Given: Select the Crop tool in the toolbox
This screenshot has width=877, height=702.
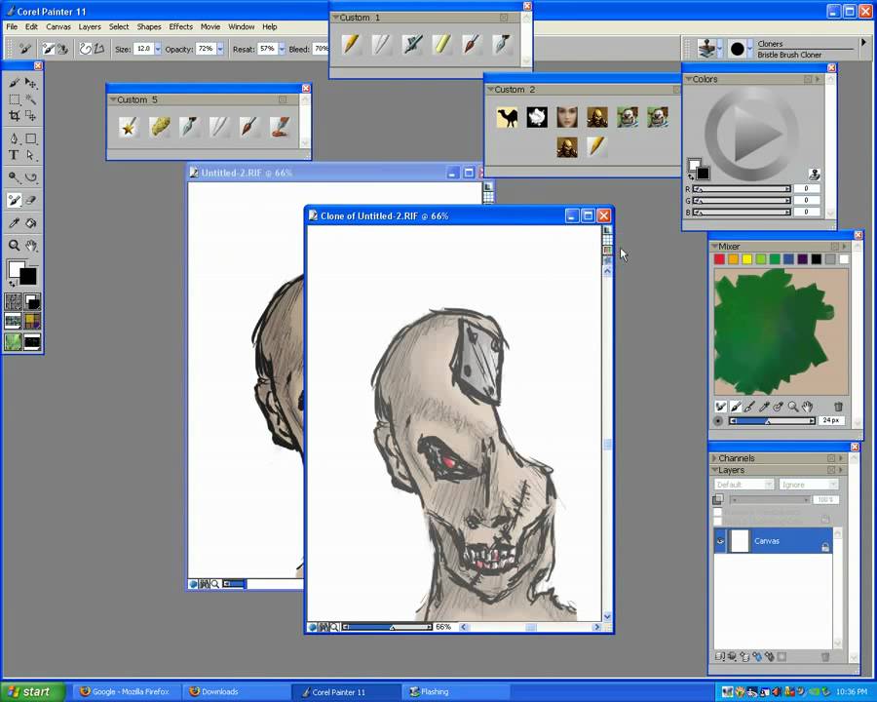Looking at the screenshot, I should click(x=14, y=115).
